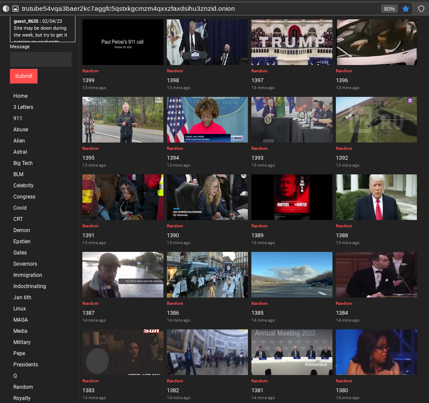Open video titled 1386

click(173, 313)
